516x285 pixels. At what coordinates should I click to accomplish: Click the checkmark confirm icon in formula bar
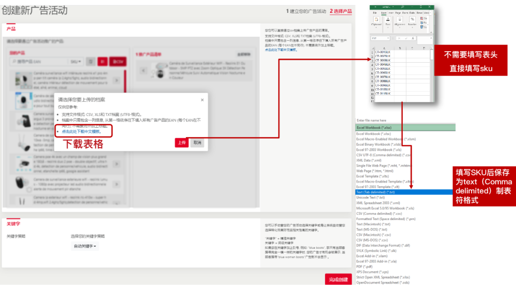coord(406,38)
